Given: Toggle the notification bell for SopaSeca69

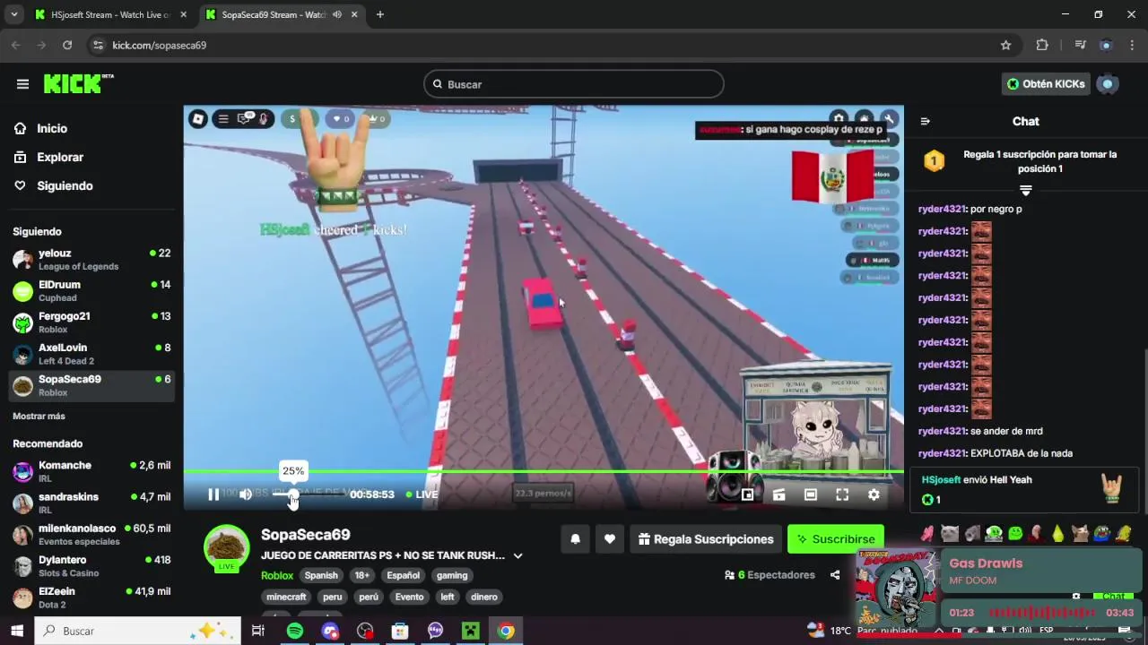Looking at the screenshot, I should tap(576, 539).
